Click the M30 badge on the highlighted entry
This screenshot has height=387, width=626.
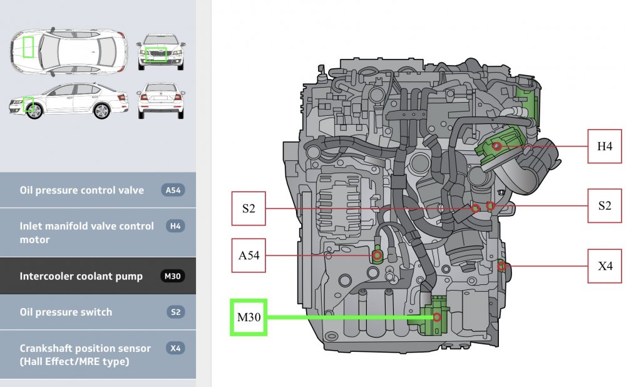coord(174,276)
